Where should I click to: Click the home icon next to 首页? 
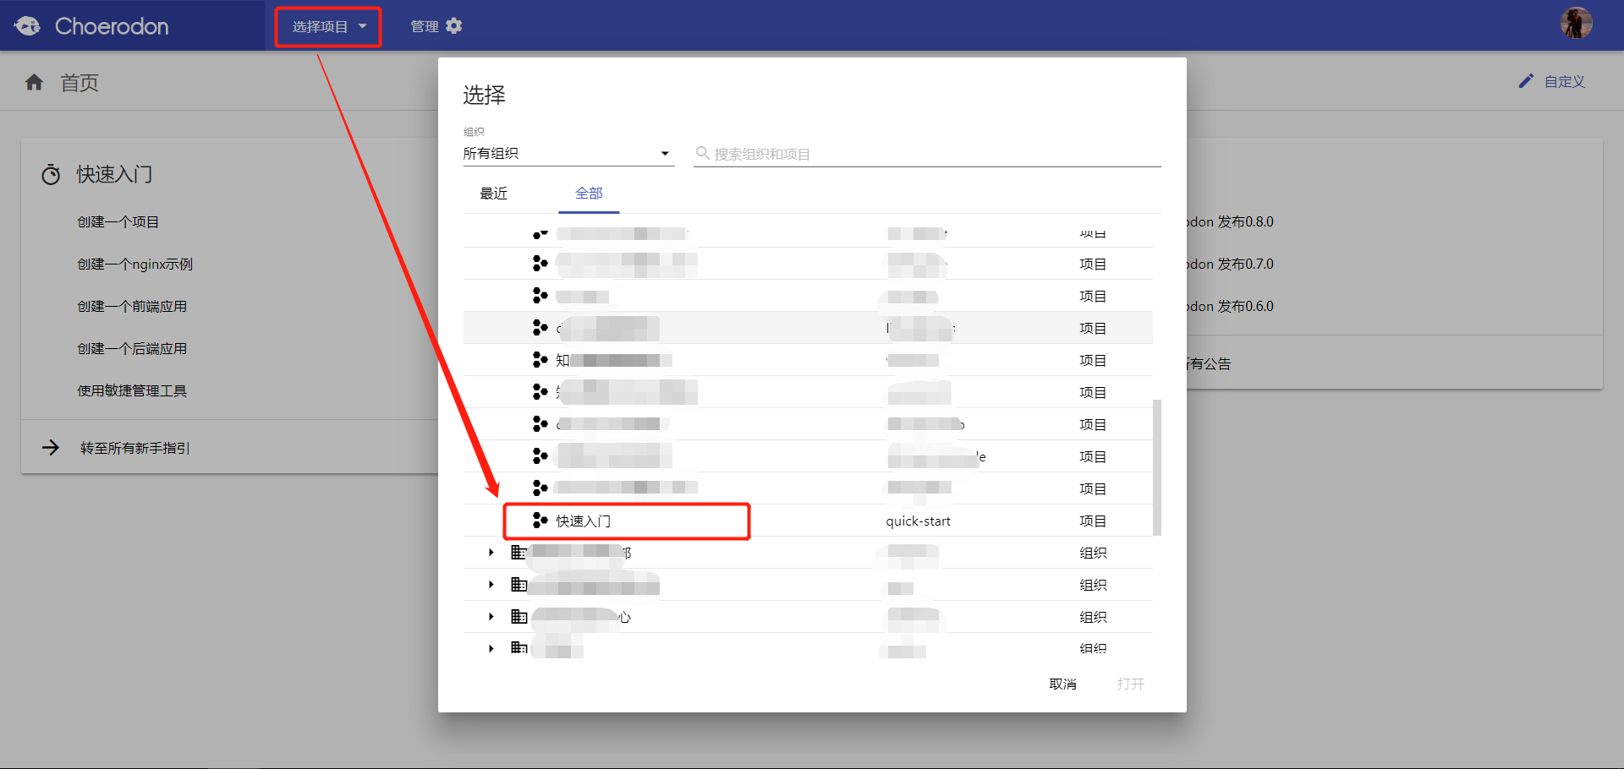coord(34,82)
